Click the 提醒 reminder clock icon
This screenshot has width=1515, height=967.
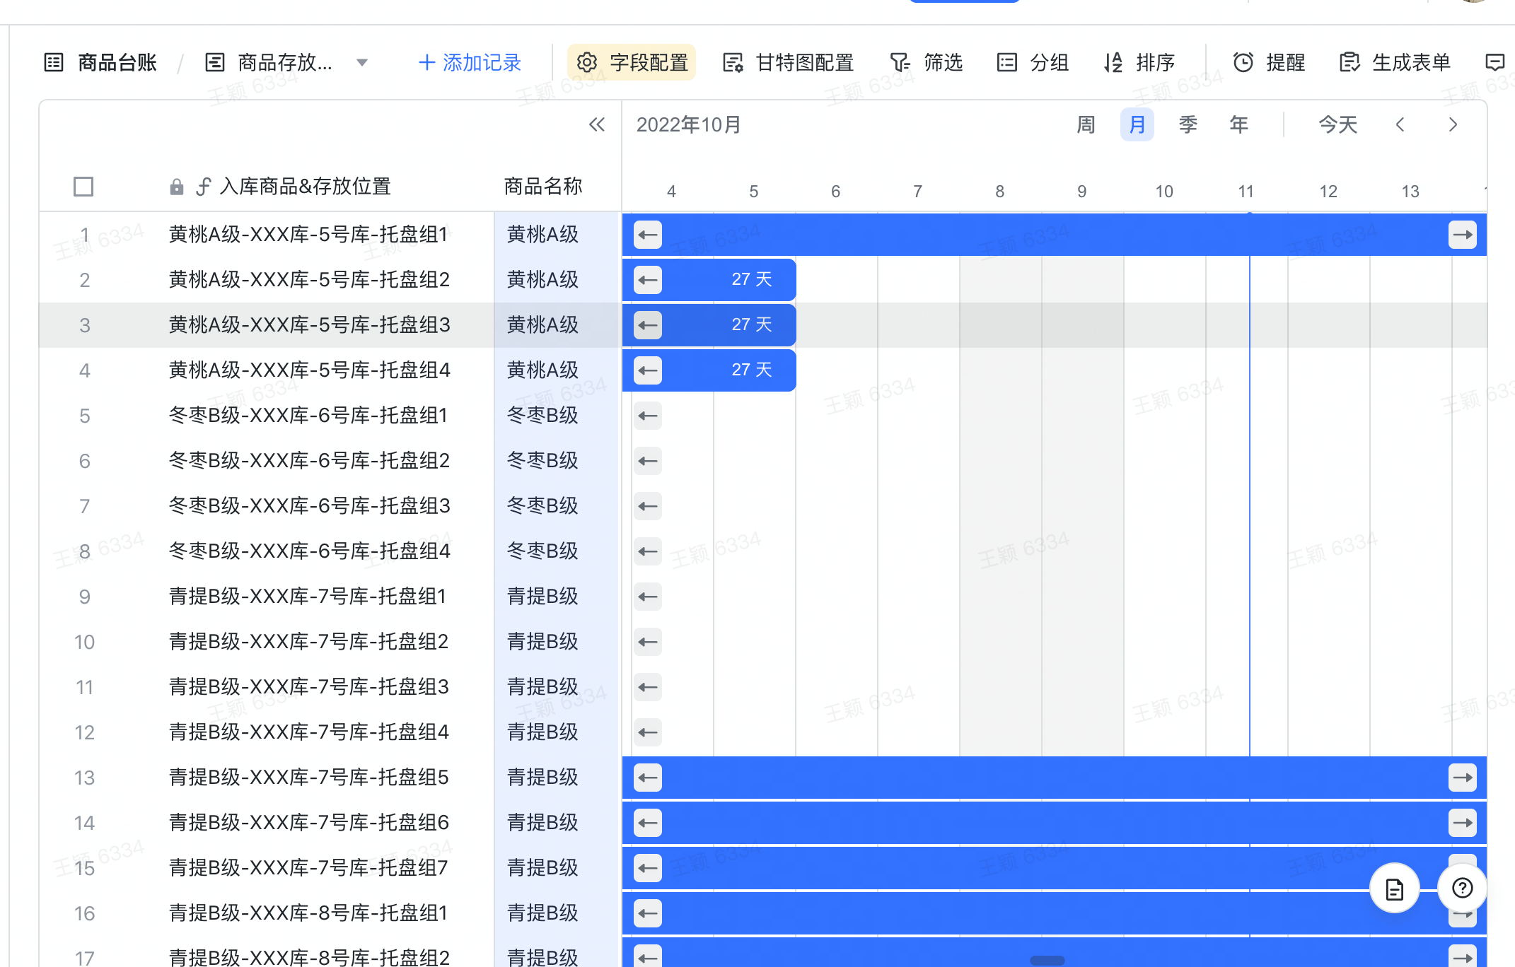pyautogui.click(x=1243, y=63)
